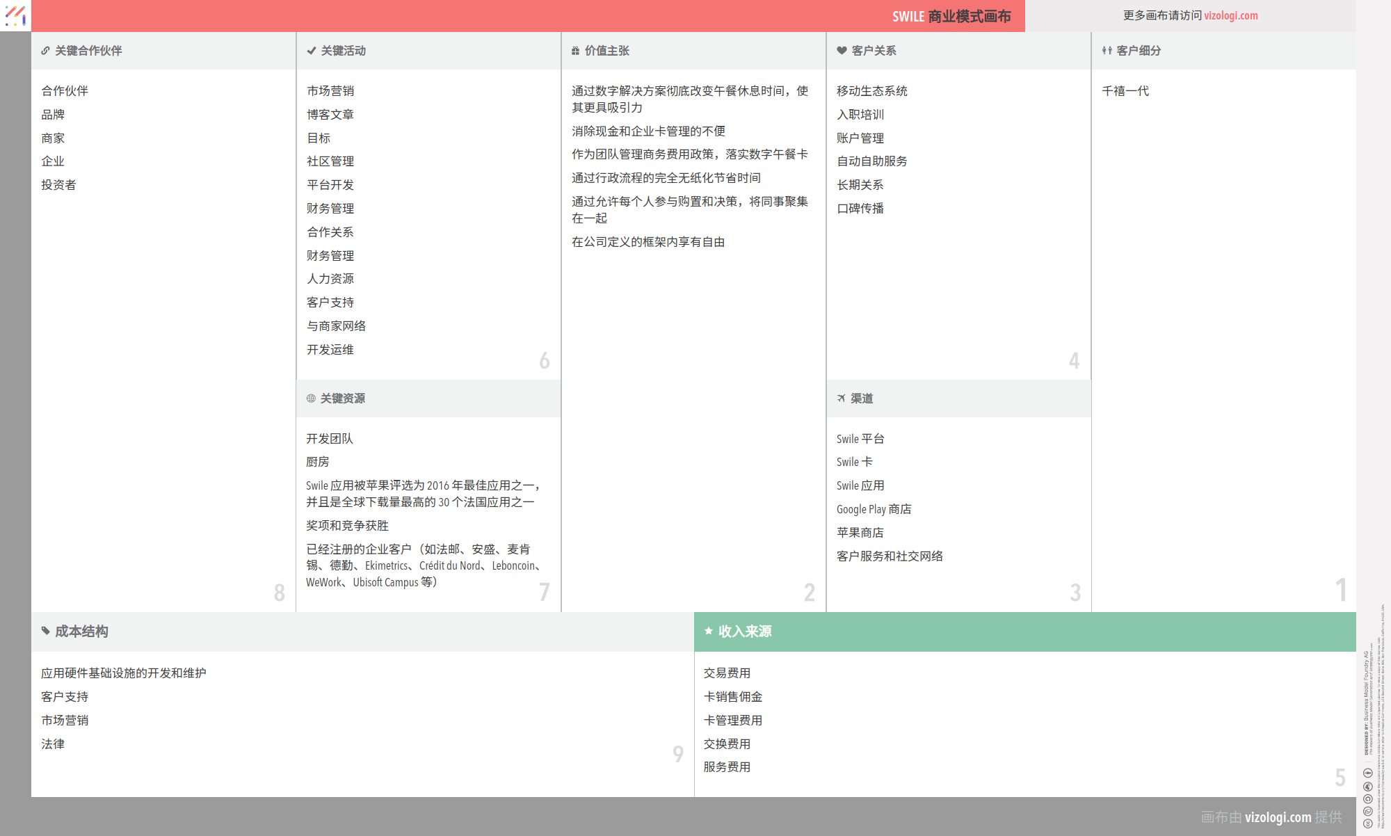Viewport: 1391px width, 836px height.
Task: Select the SWILE 商业模式画布 title bar
Action: 951,16
